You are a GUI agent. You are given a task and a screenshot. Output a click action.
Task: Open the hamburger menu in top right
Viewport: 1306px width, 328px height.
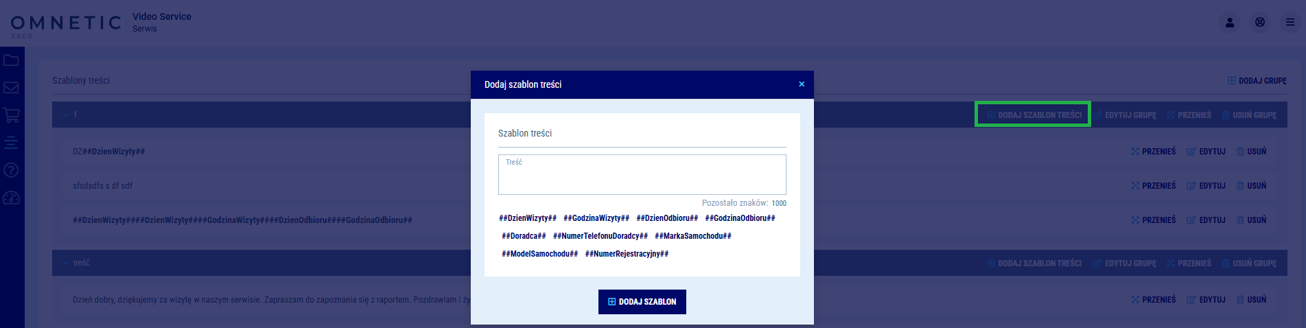1290,23
